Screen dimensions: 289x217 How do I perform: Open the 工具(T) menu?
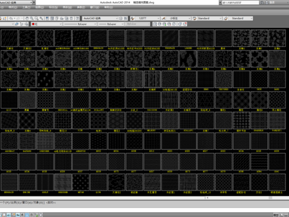pyautogui.click(x=26, y=7)
